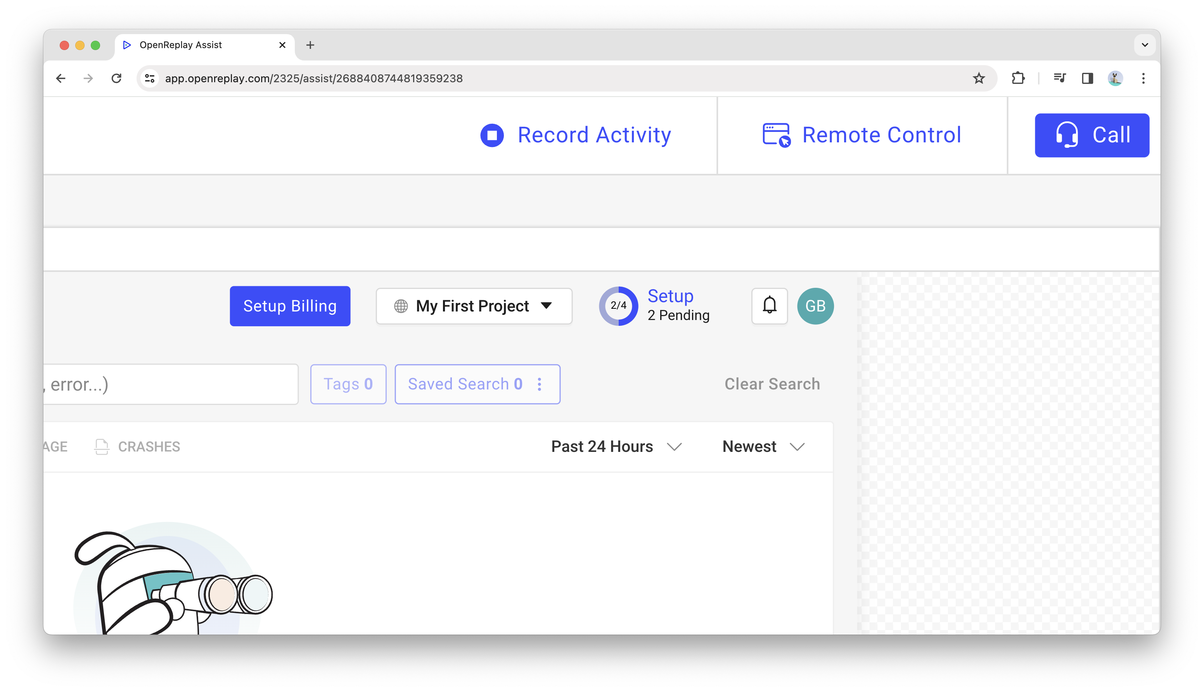Start Remote Control session

(862, 135)
